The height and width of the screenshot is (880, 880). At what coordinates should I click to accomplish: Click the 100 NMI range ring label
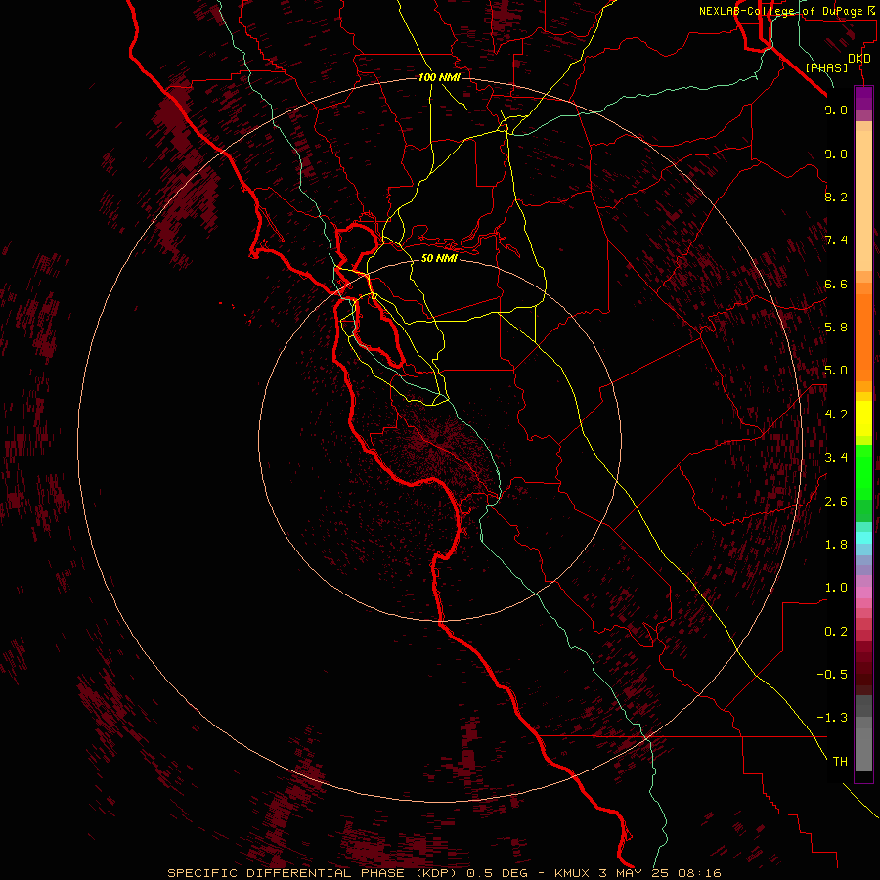tap(439, 77)
